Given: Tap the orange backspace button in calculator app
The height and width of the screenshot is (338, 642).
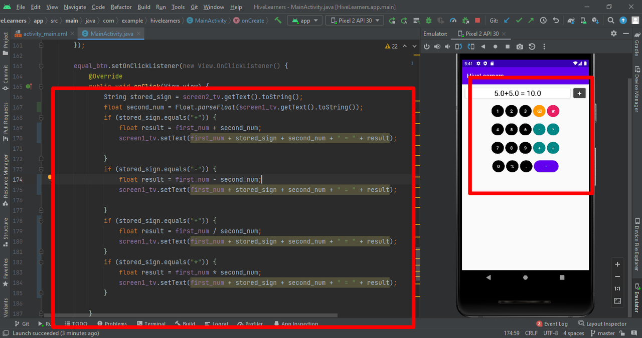Looking at the screenshot, I should pos(539,111).
